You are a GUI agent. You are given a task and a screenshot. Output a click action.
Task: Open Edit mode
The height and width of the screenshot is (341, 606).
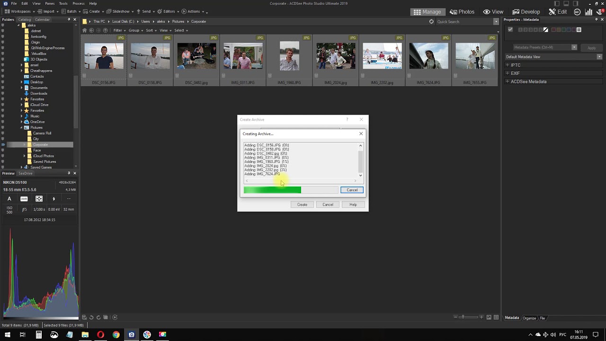[558, 12]
